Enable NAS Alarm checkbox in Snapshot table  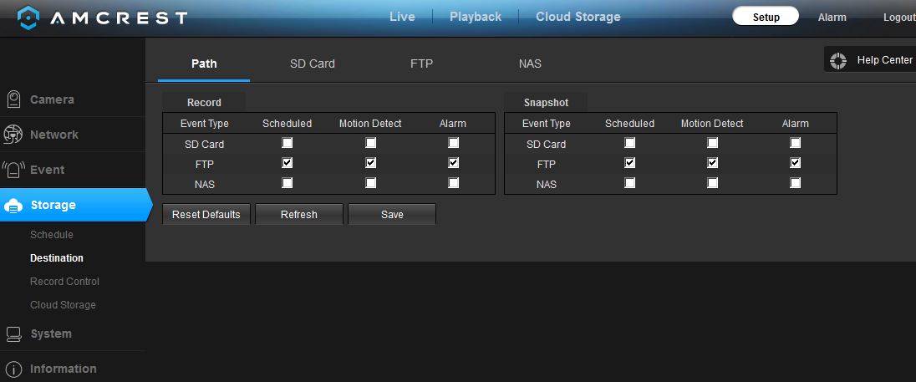pyautogui.click(x=795, y=183)
